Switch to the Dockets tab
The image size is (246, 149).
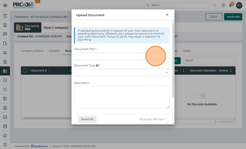(x=54, y=51)
